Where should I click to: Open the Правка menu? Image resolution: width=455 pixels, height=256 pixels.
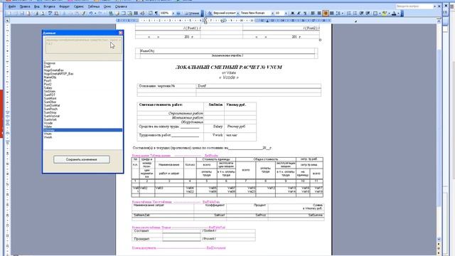[25, 6]
